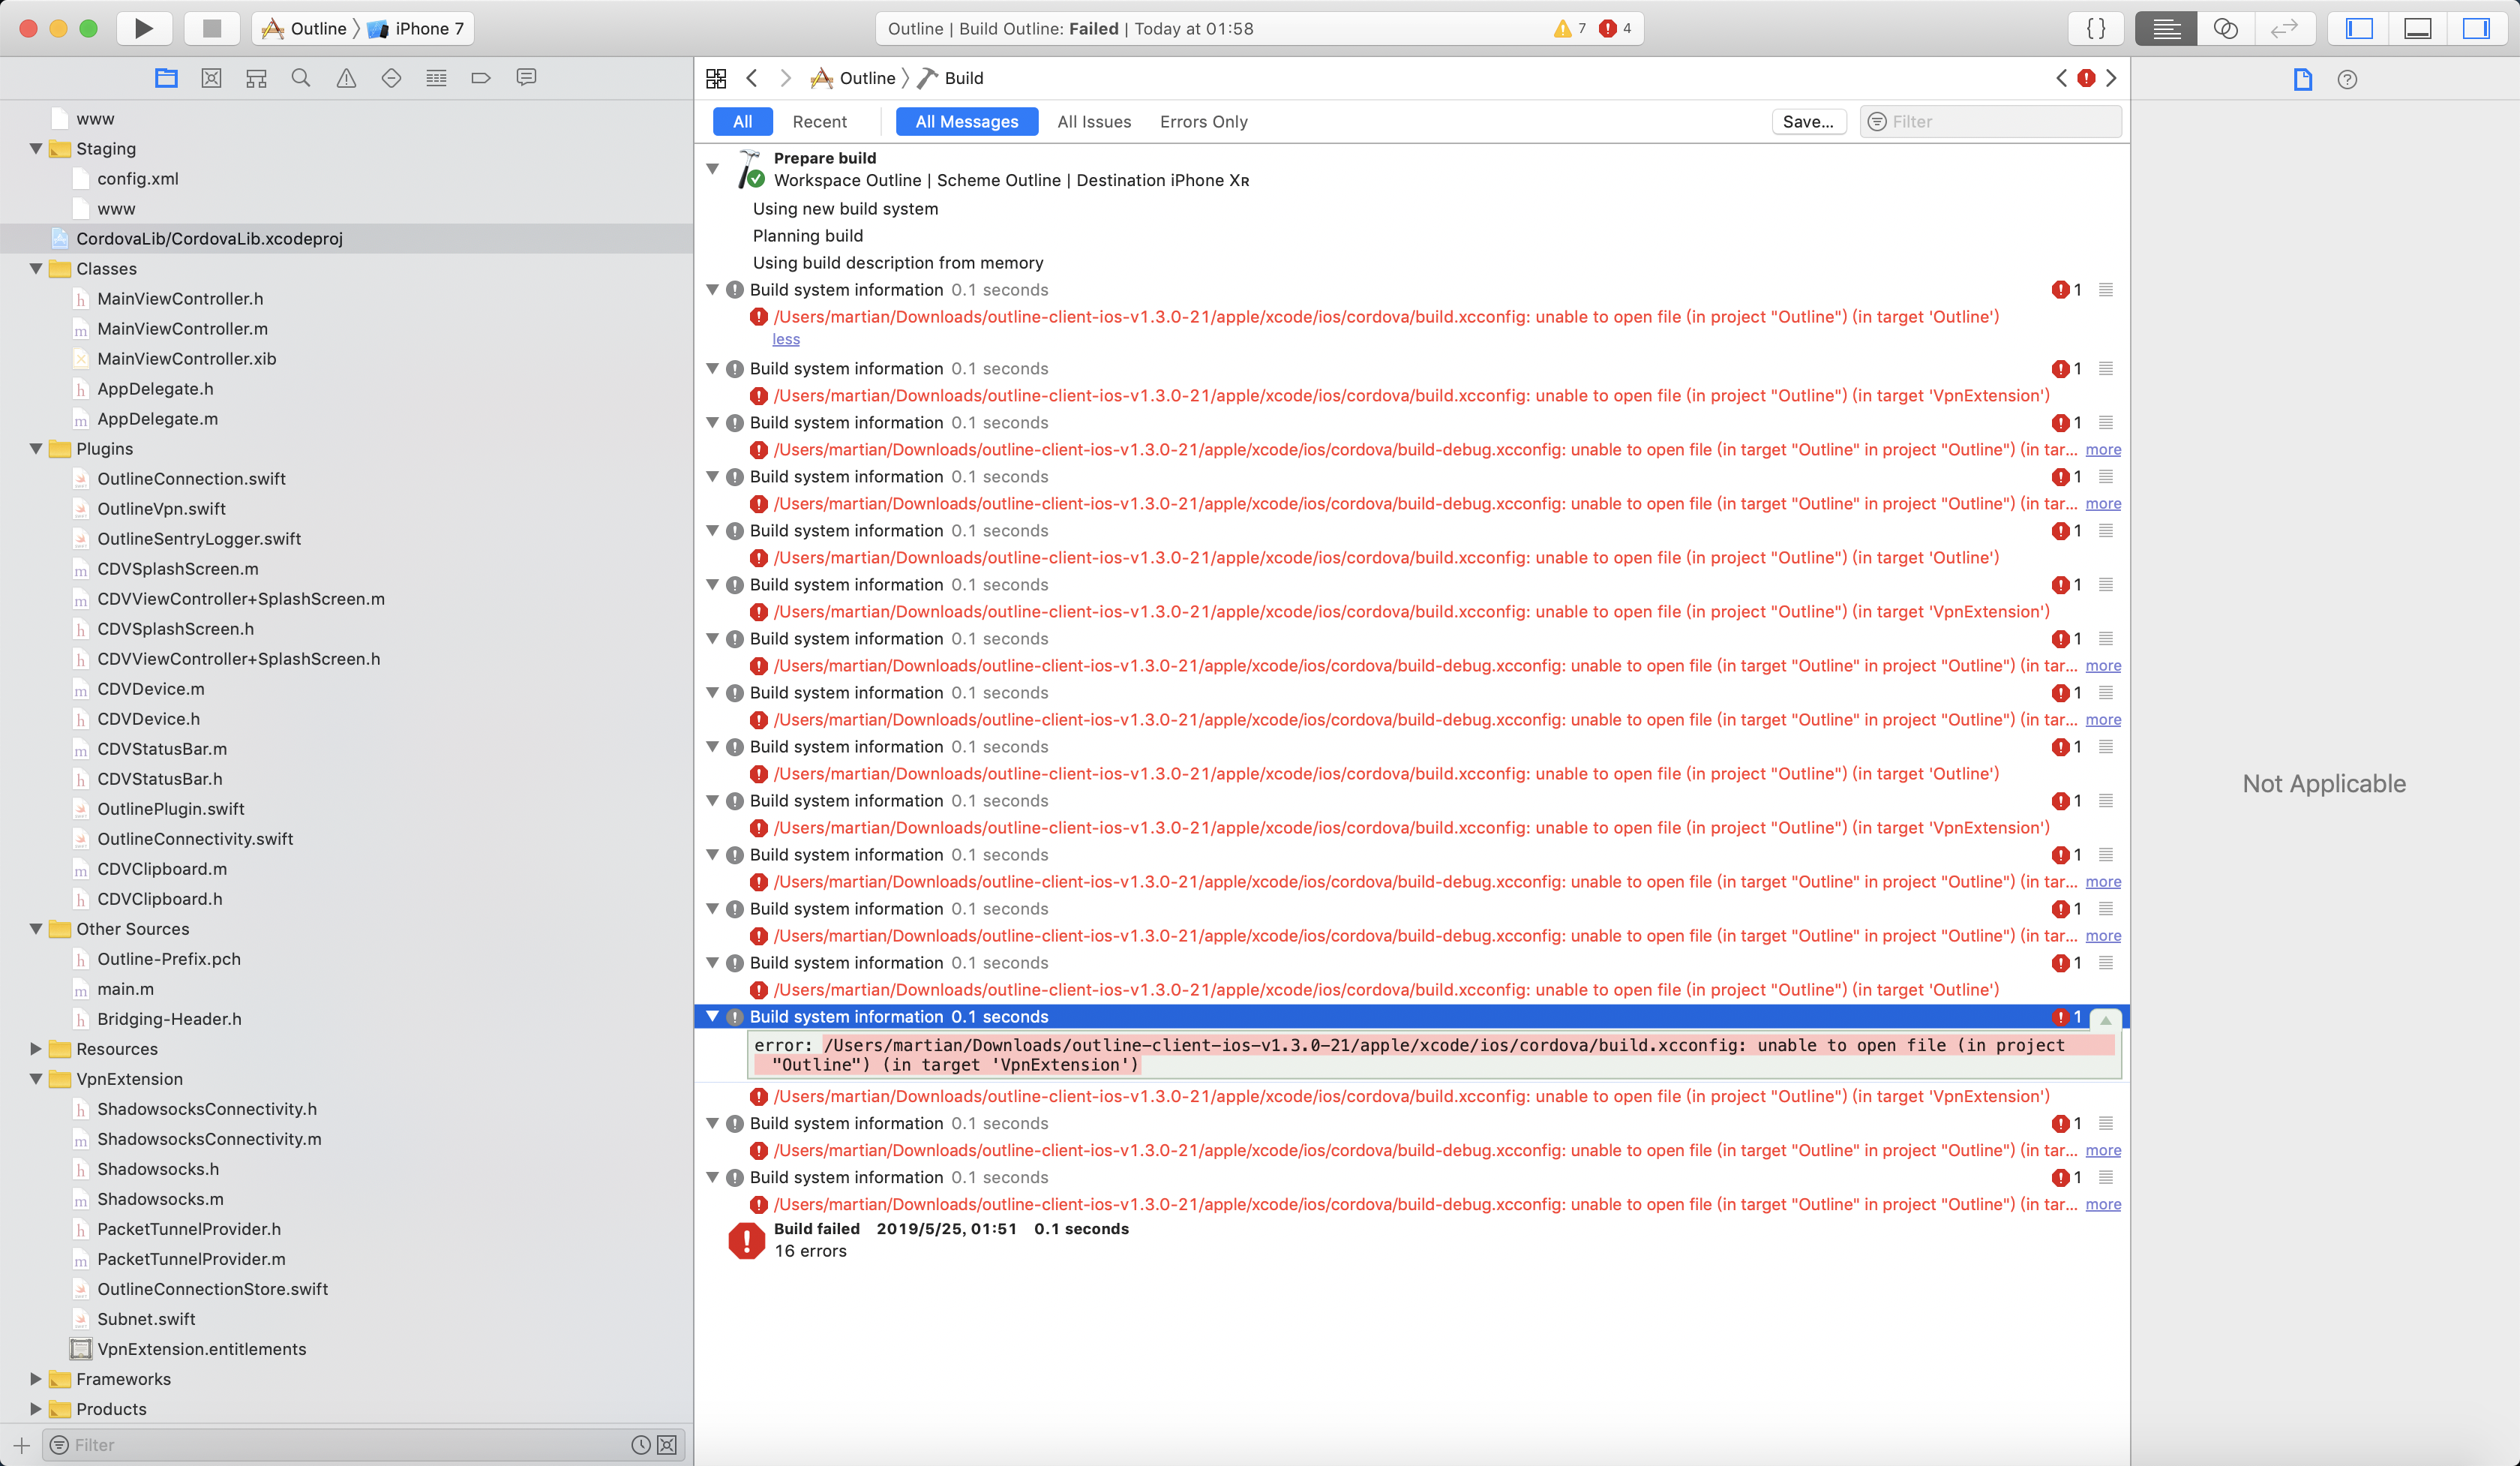Screen dimensions: 2520x1466
Task: Open the Debug navigator icon
Action: point(436,78)
